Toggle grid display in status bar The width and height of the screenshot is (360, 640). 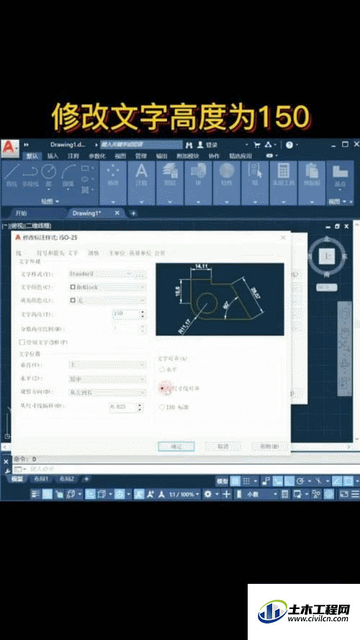click(x=235, y=481)
